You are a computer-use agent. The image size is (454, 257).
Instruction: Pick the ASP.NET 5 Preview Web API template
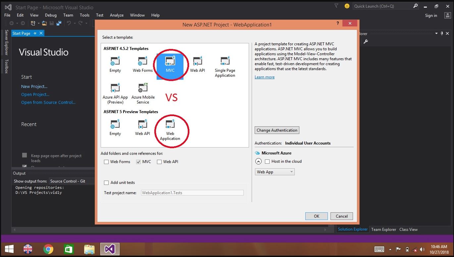pos(142,128)
